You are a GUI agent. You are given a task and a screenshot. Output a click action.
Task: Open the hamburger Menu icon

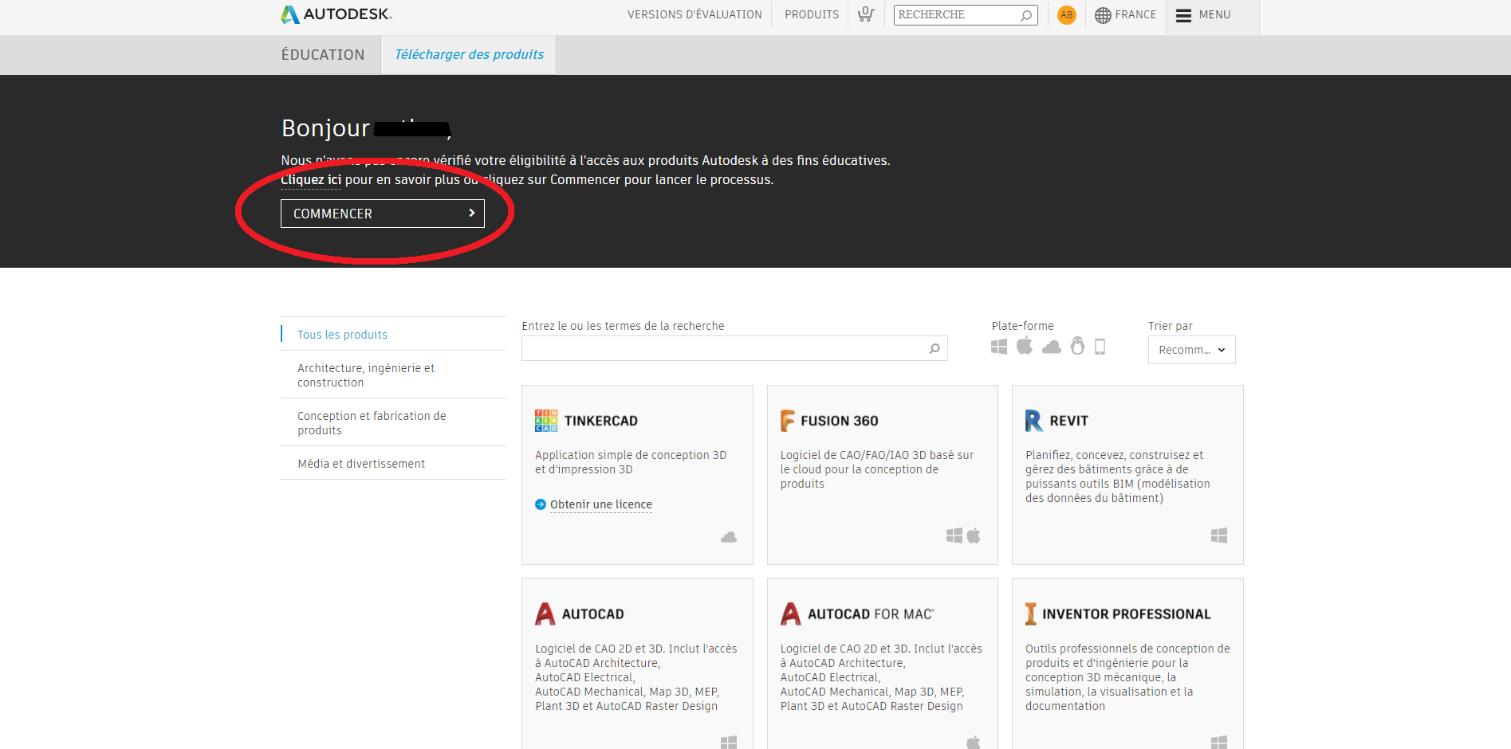point(1184,15)
